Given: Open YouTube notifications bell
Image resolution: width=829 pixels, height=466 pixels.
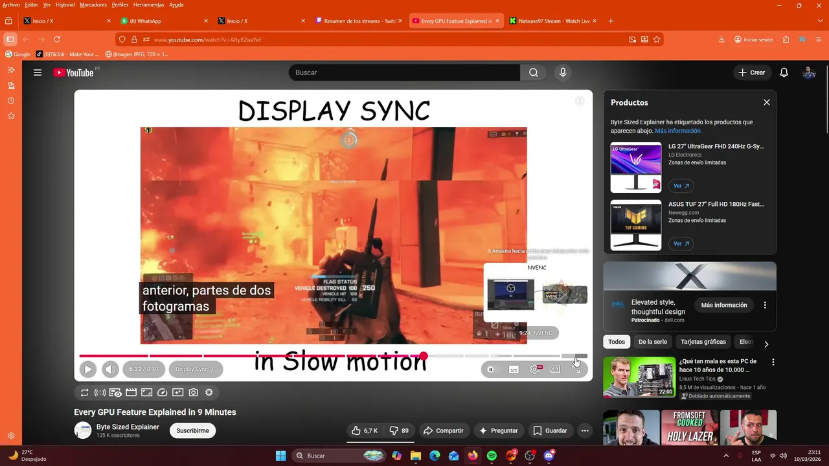Looking at the screenshot, I should [784, 72].
